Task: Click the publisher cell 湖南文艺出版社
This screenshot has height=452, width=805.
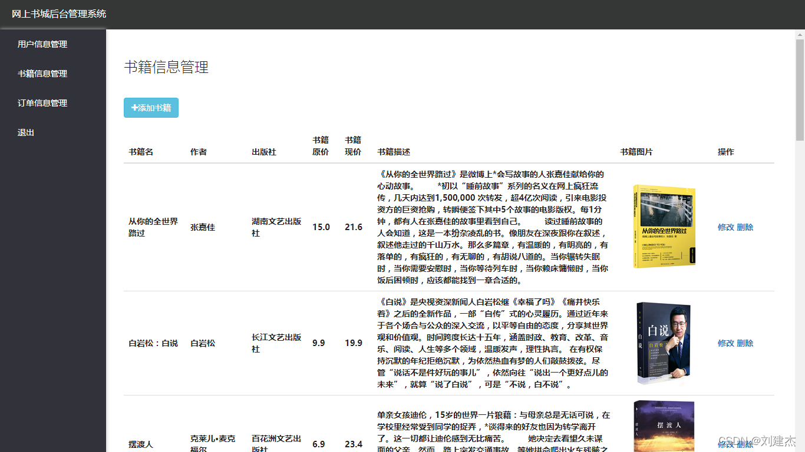Action: point(276,227)
